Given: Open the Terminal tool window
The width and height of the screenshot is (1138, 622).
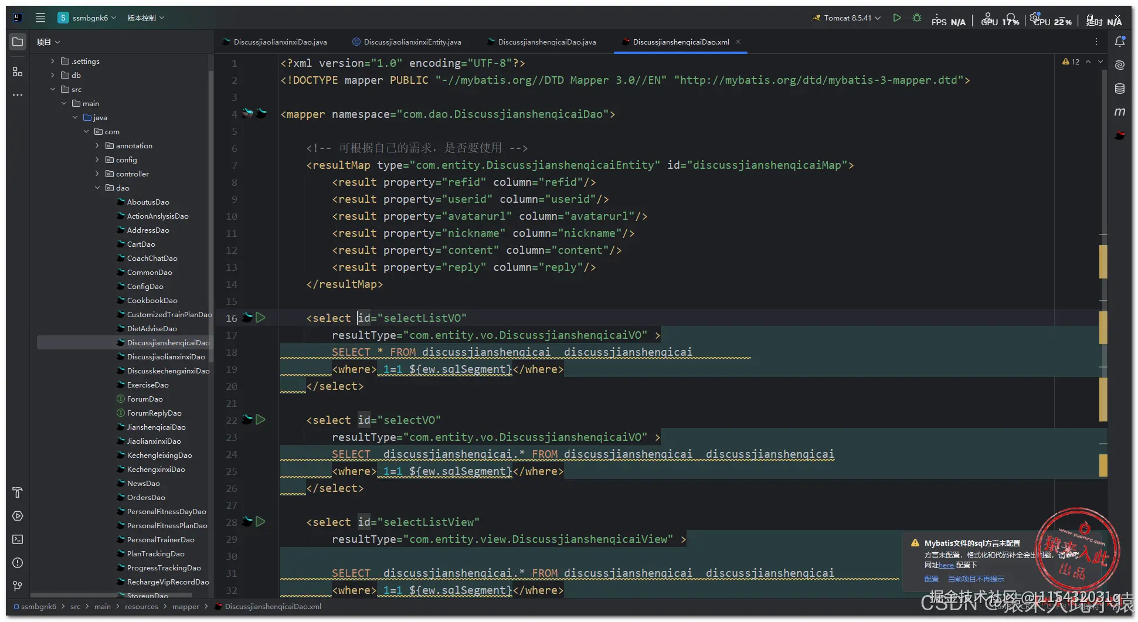Looking at the screenshot, I should [x=18, y=539].
